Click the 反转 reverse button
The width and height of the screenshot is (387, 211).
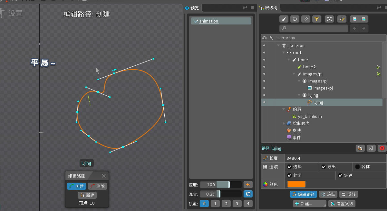click(348, 194)
